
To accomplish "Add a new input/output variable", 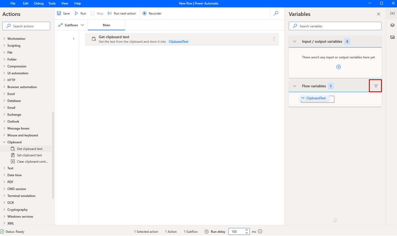I will point(338,67).
